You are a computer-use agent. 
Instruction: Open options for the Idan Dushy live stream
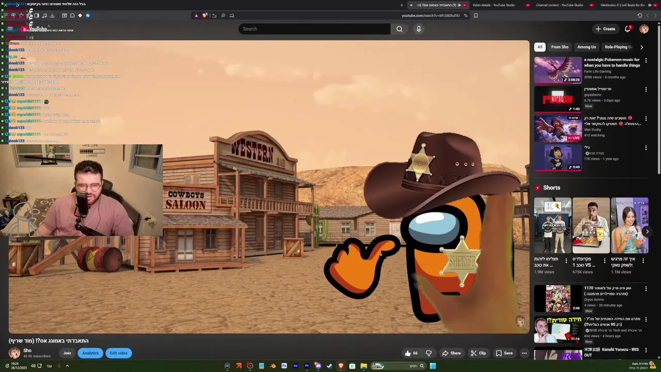click(646, 119)
